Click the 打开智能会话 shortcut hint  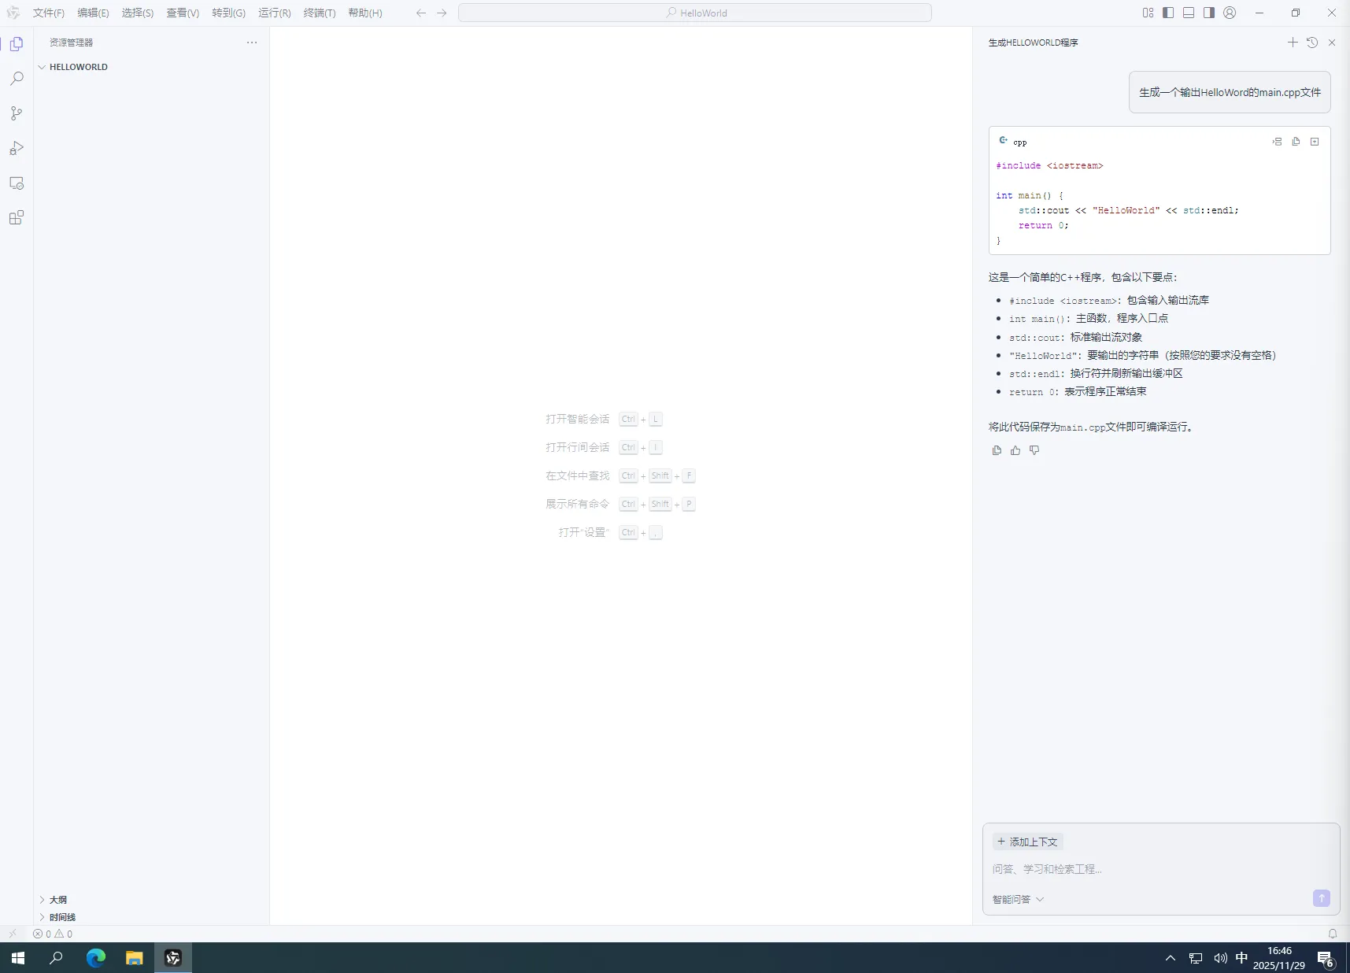[x=604, y=419]
